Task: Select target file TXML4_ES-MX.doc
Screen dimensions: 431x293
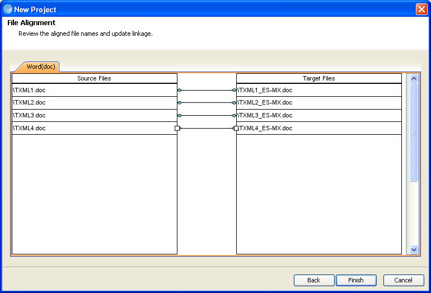Action: (x=319, y=128)
